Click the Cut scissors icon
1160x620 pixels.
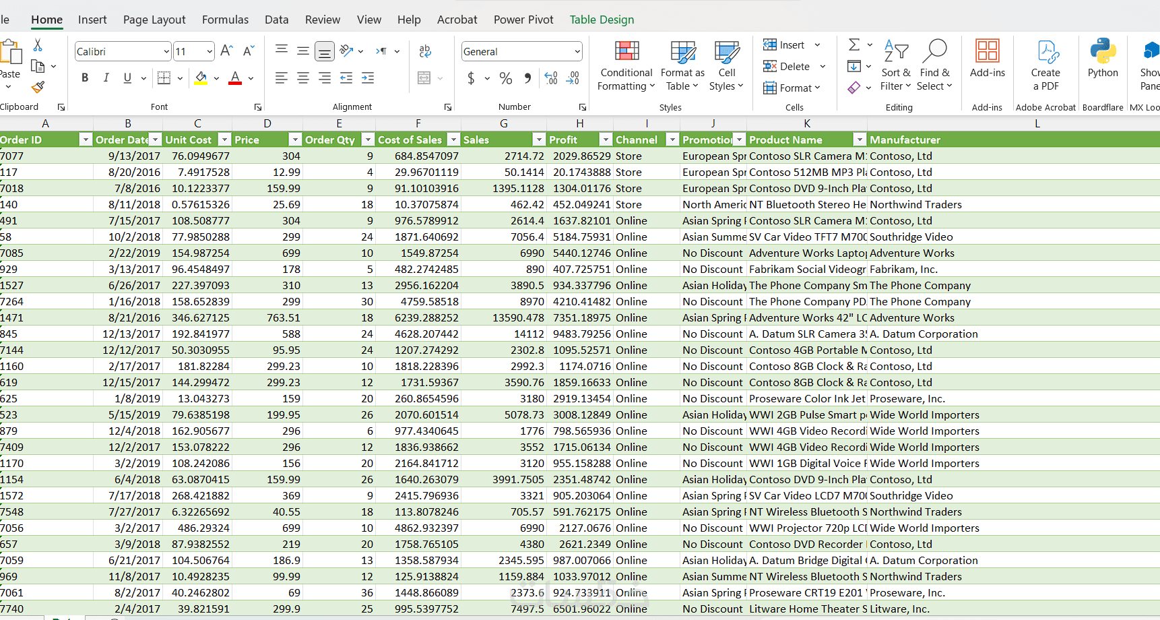coord(38,45)
